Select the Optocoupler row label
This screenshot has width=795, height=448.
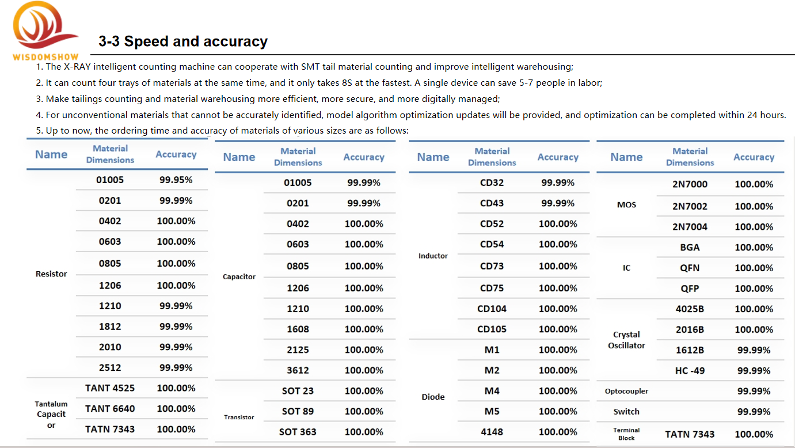click(626, 392)
